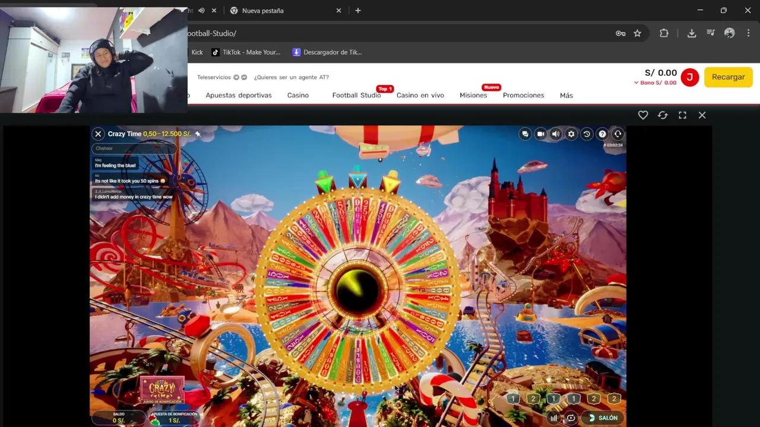Open the browser extensions puzzle icon
The height and width of the screenshot is (427, 760).
point(664,33)
